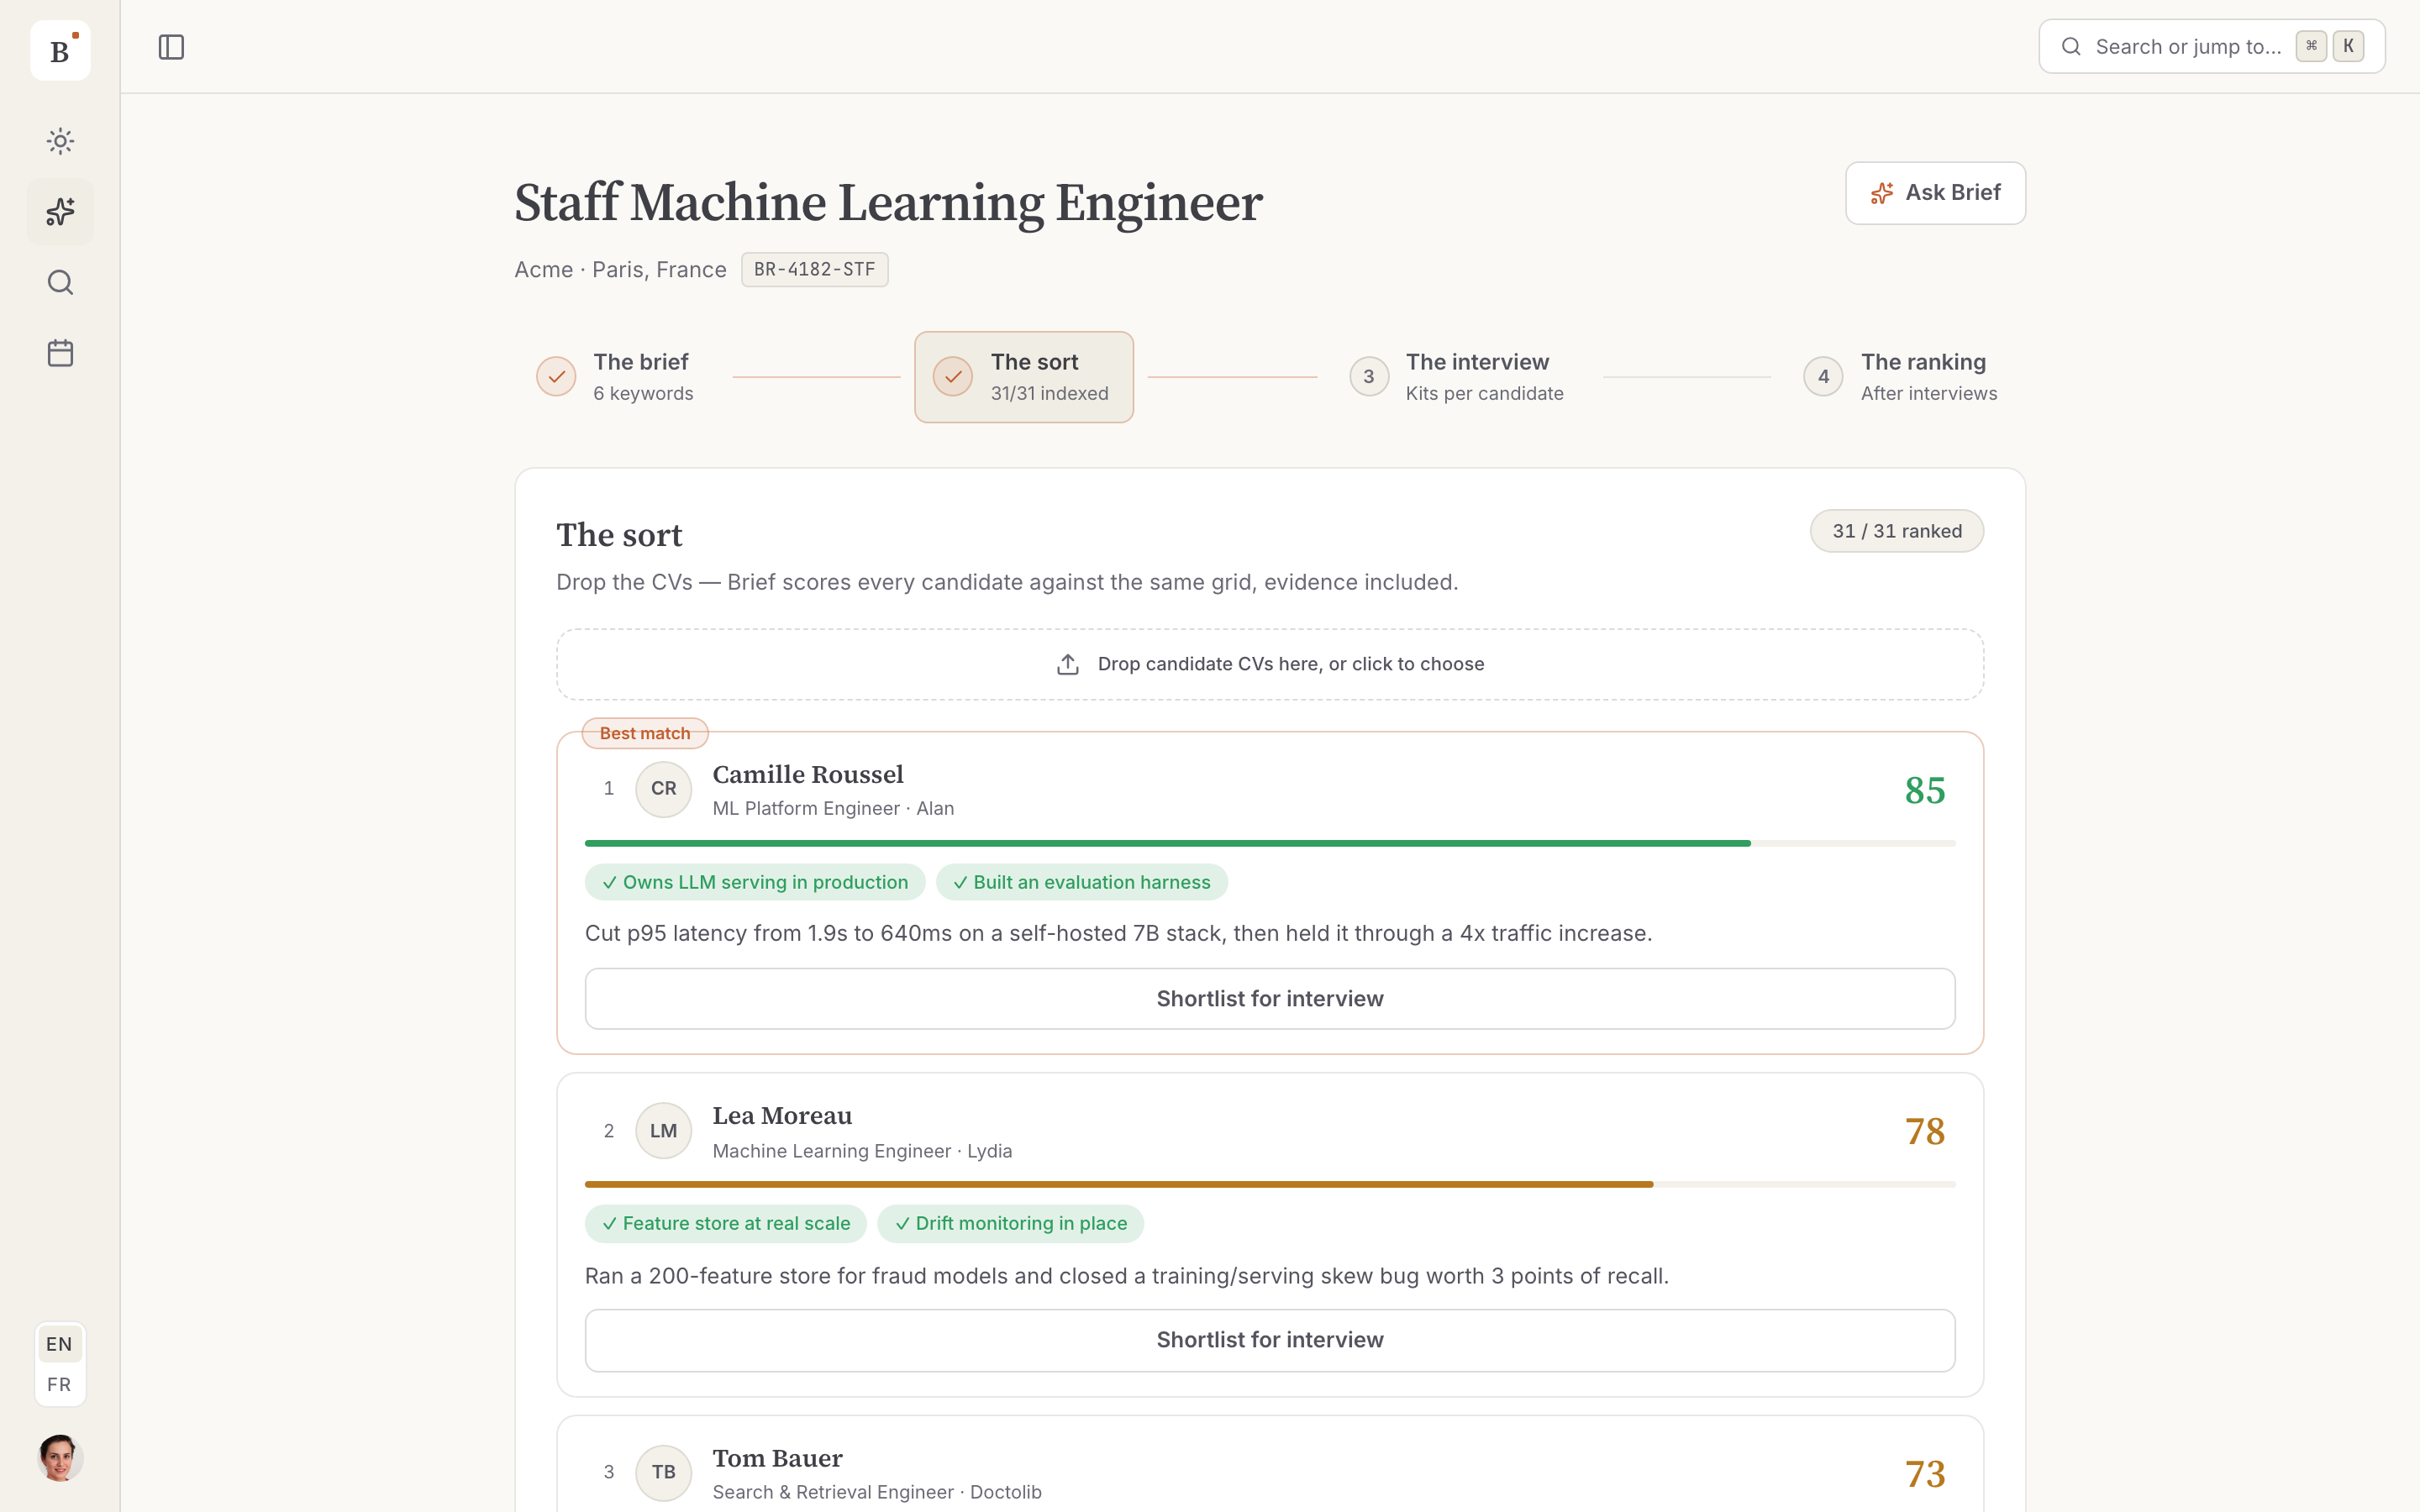Click the checkmark icon on The brief step
Viewport: 2420px width, 1512px height.
(x=556, y=377)
